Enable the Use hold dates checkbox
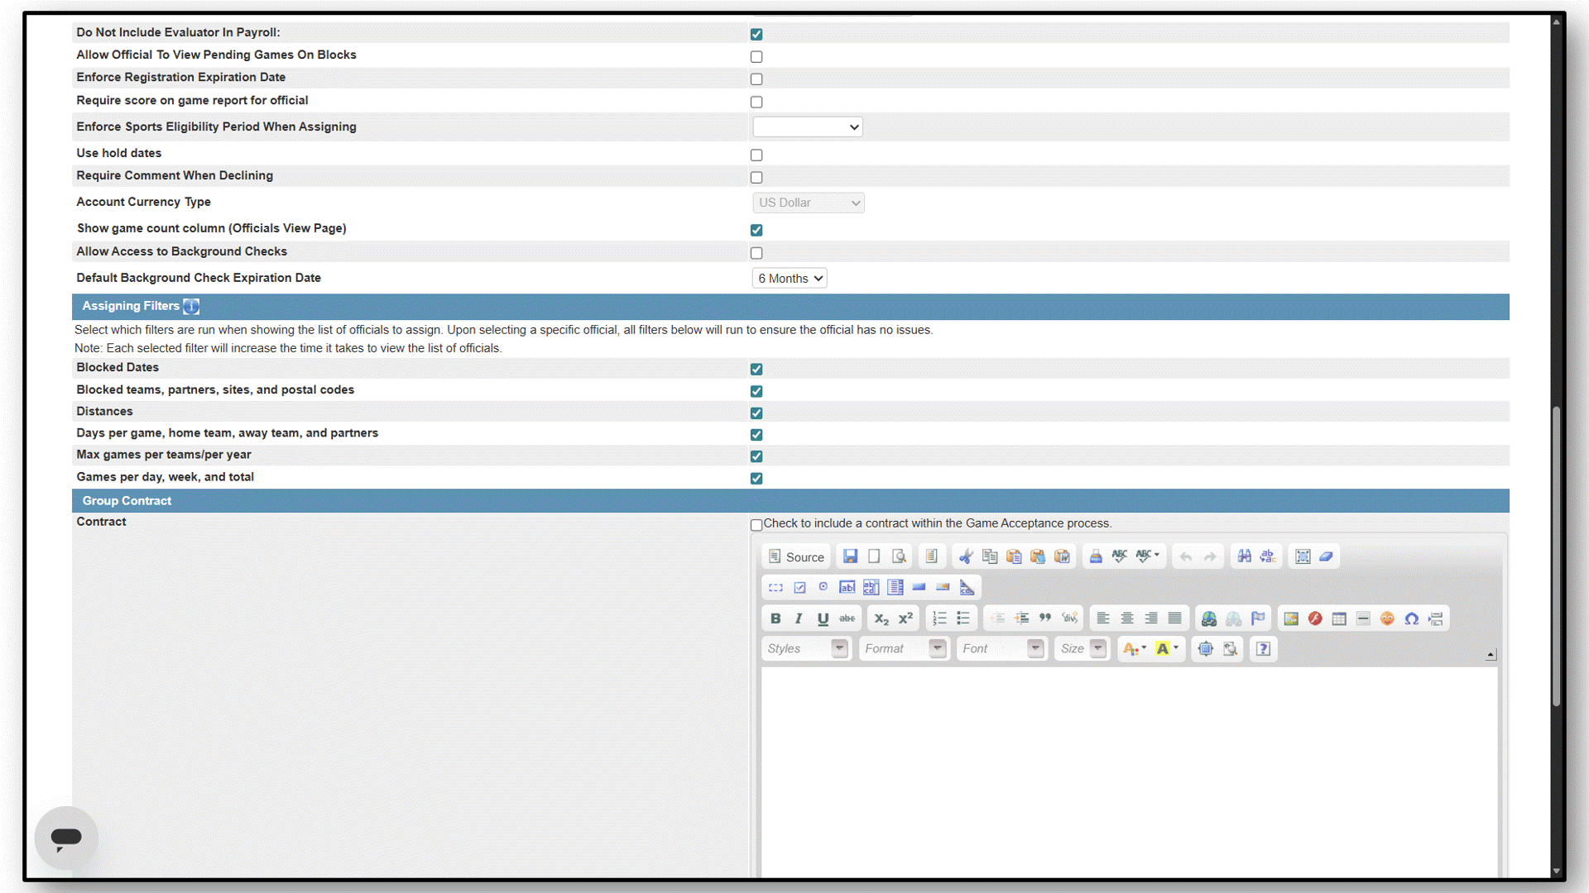1589x893 pixels. 756,155
